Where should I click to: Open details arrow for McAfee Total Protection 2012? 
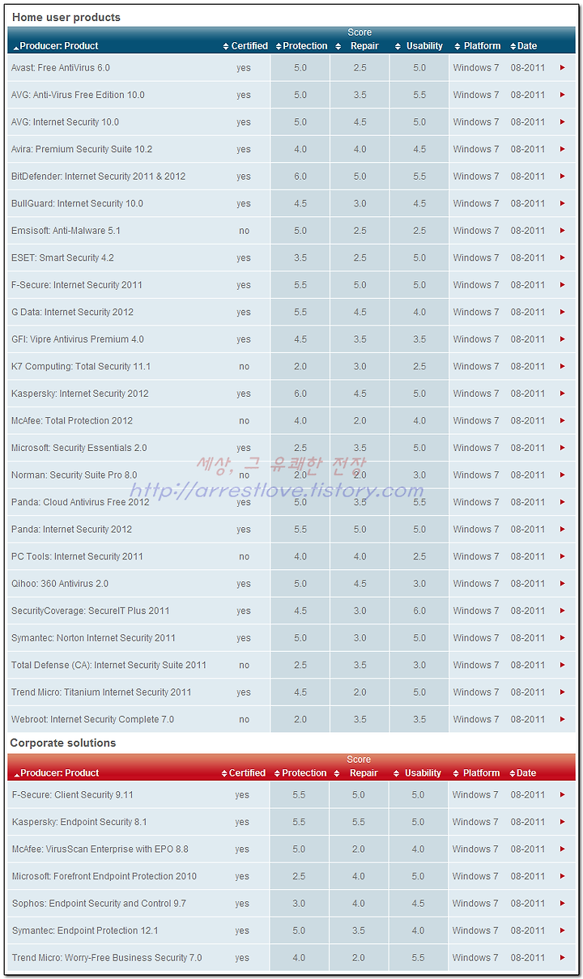563,420
